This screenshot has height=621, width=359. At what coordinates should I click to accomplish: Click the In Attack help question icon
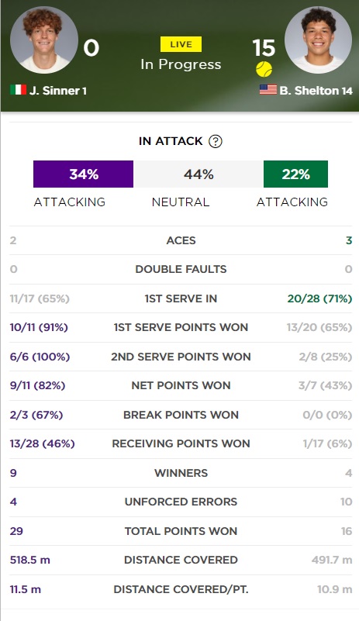pos(215,141)
